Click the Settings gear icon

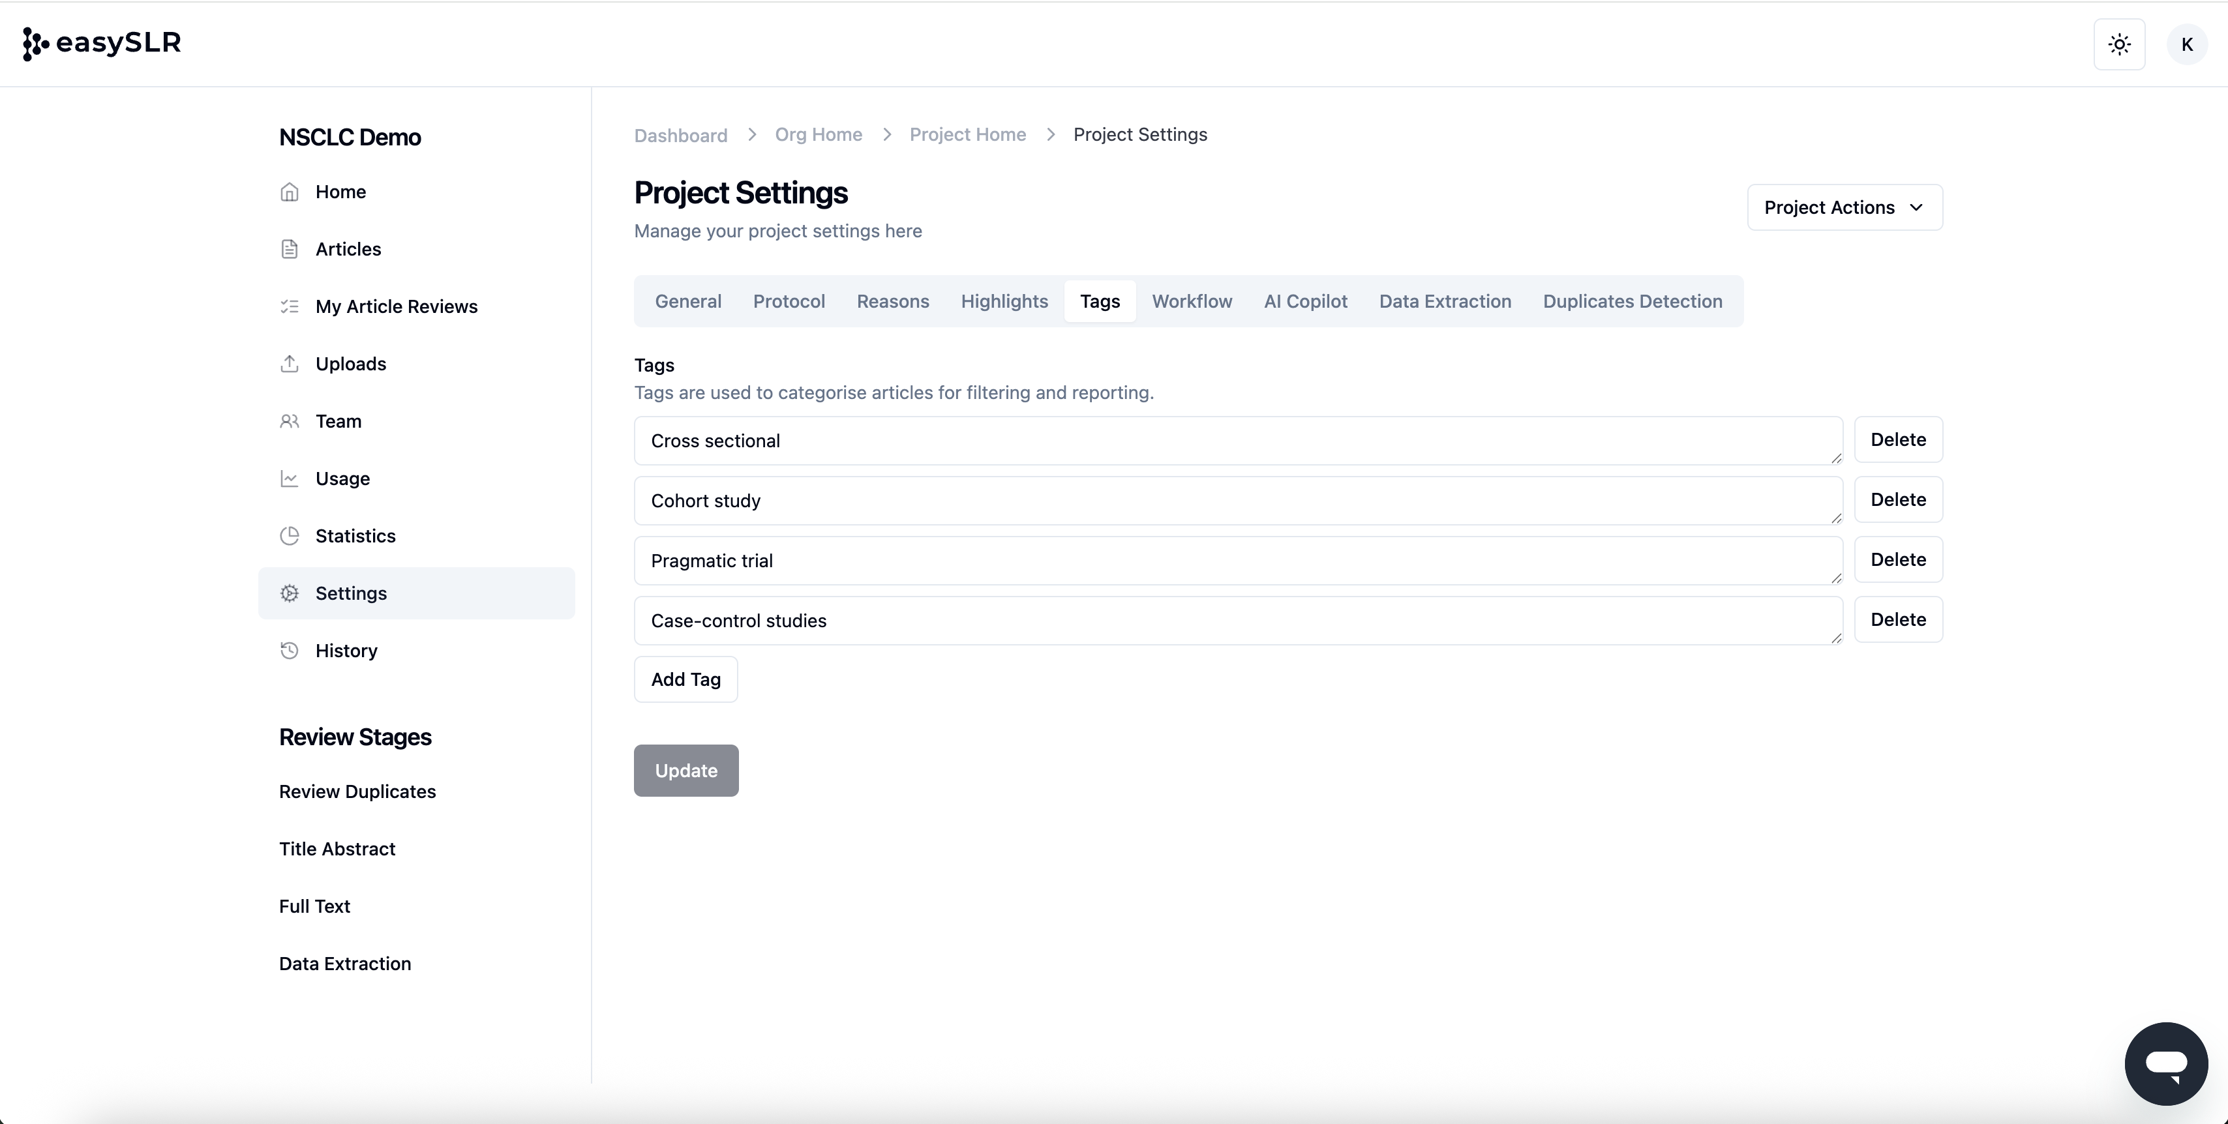tap(290, 593)
